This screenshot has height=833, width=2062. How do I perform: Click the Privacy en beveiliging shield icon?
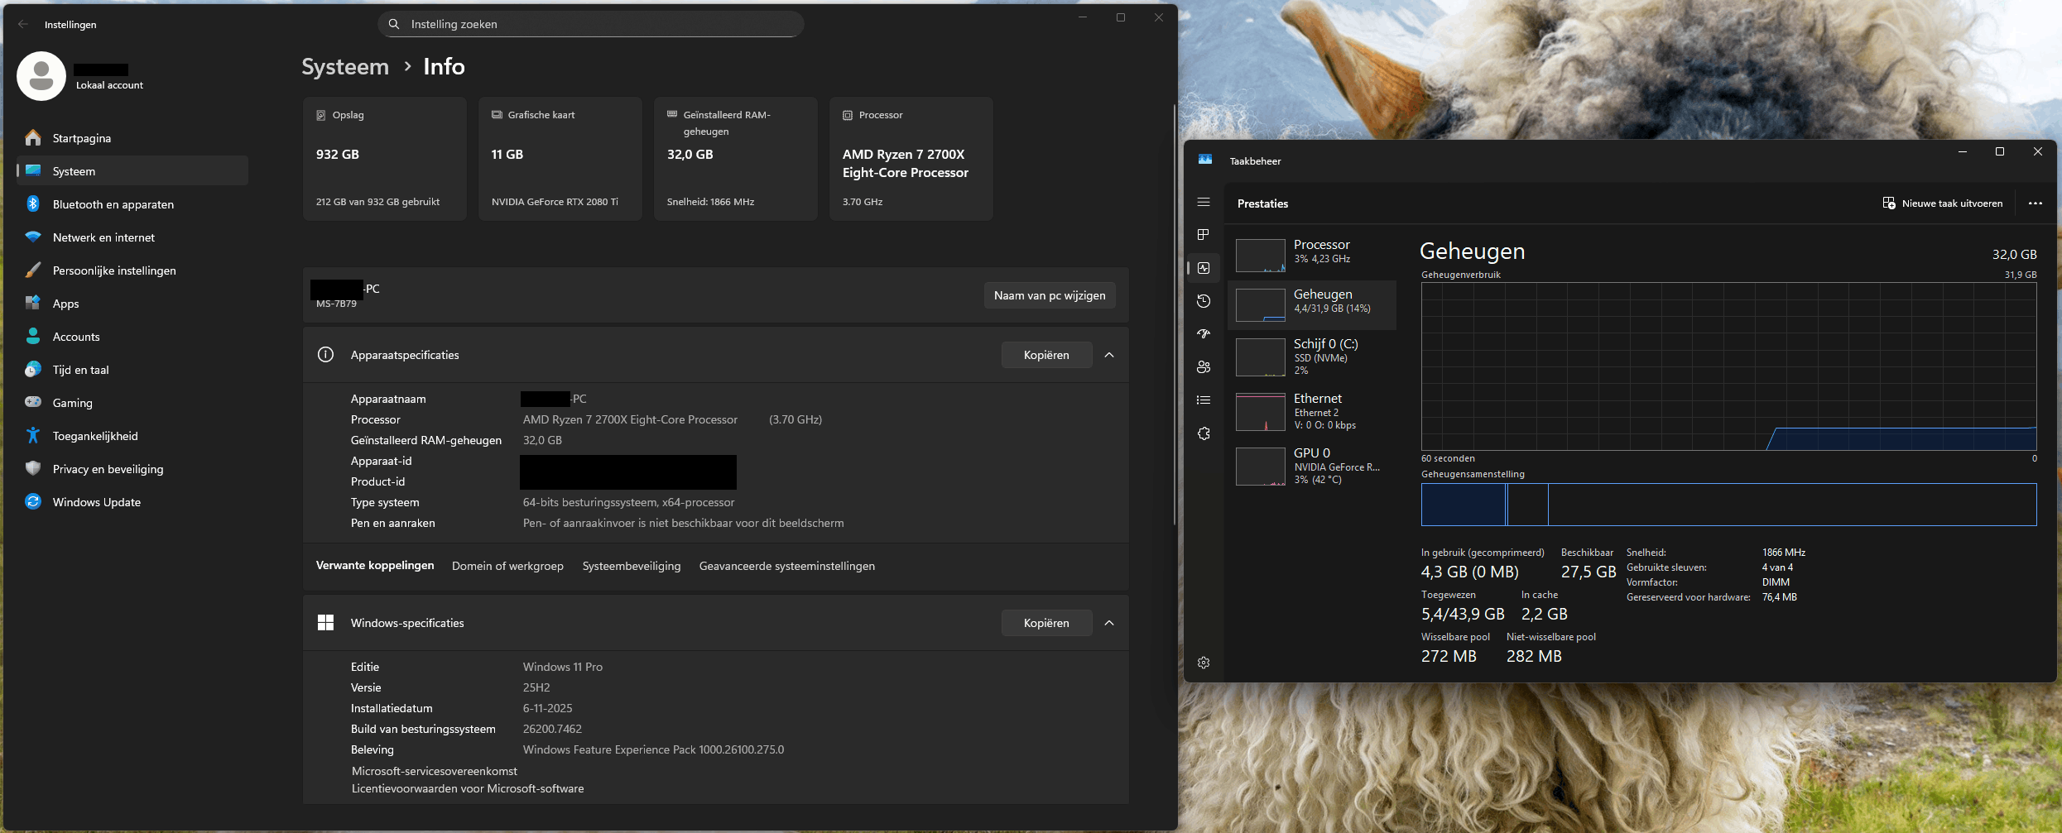[x=33, y=468]
